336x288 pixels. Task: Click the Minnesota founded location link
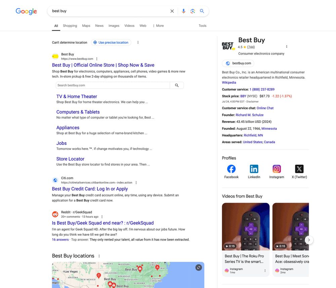(269, 129)
